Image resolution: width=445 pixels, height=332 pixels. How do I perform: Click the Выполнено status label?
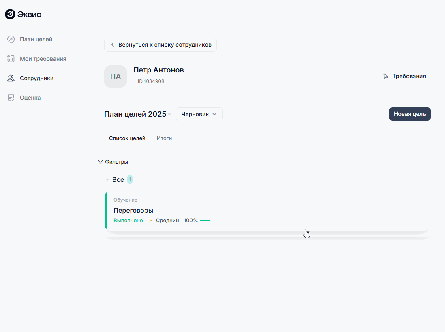tap(128, 221)
